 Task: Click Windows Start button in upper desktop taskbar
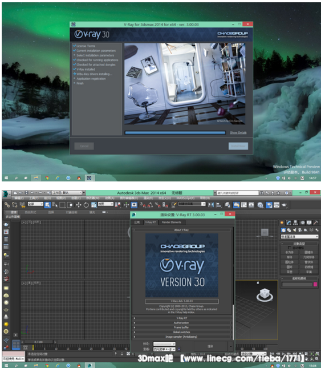tap(6, 178)
